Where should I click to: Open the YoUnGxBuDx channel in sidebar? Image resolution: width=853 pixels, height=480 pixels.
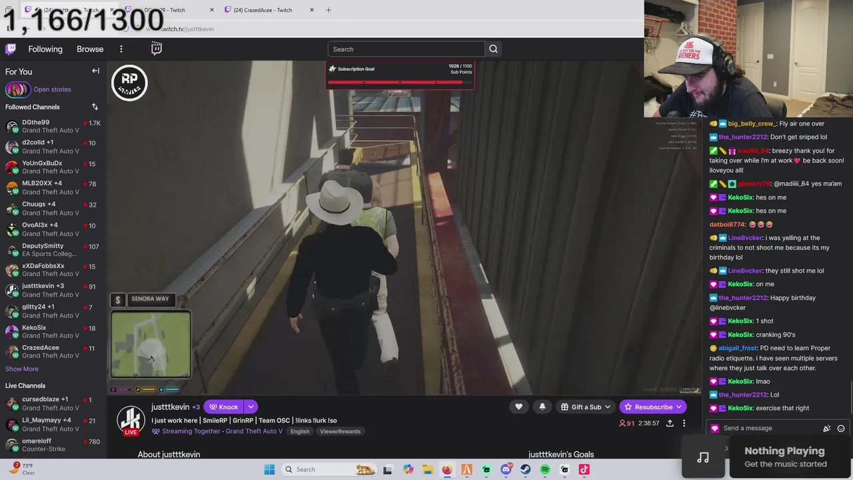[53, 167]
